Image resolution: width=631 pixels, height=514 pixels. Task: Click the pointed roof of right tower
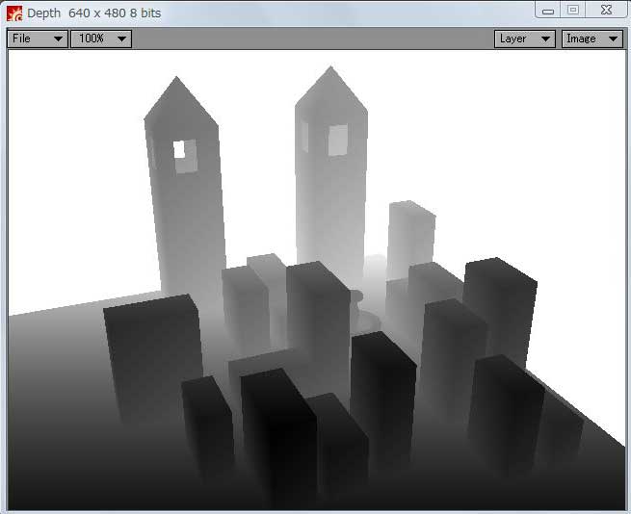coord(330,89)
